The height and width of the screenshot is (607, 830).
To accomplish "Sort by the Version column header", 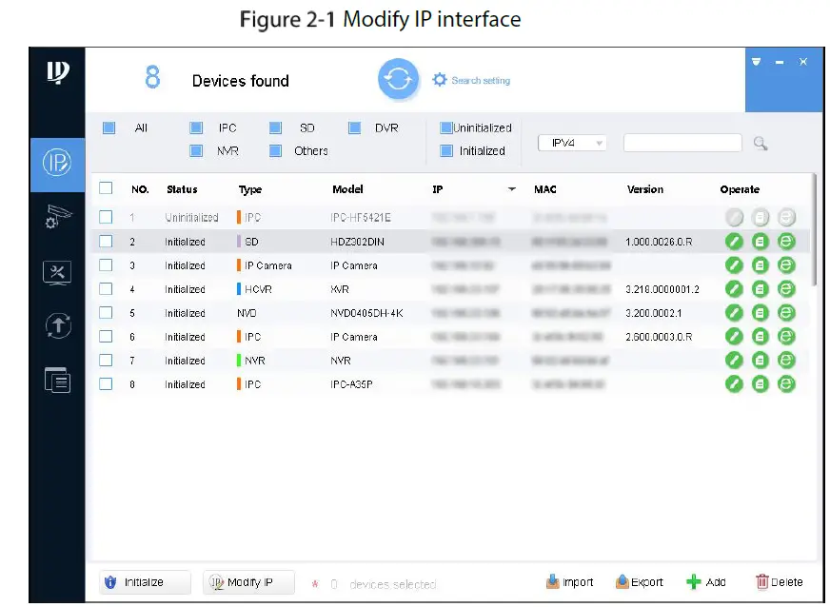I will pos(645,189).
